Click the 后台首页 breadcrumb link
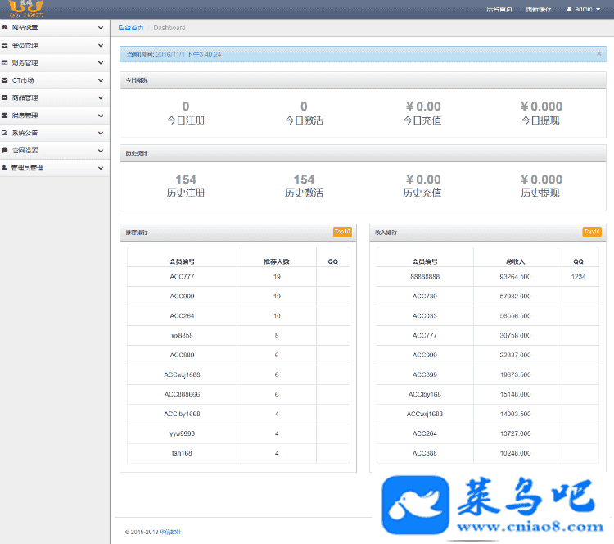614x544 pixels. [x=130, y=28]
